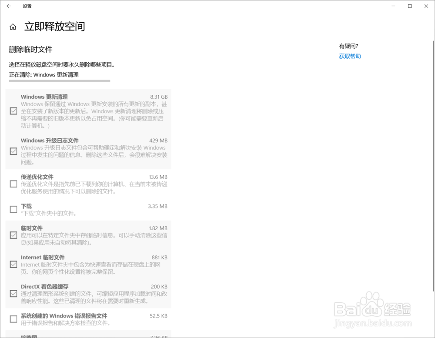Go to Settings home via house icon
This screenshot has height=338, width=435.
click(13, 27)
